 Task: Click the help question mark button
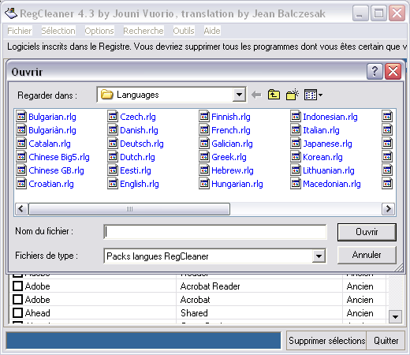[x=375, y=71]
